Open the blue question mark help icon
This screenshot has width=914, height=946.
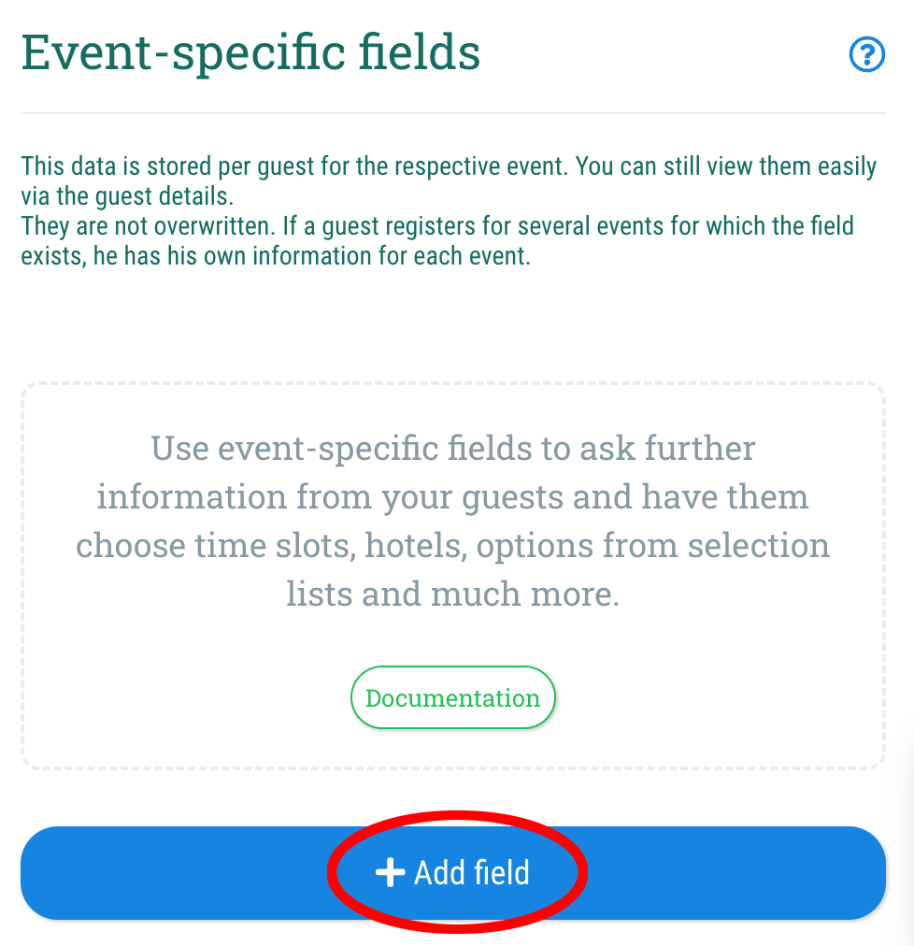pos(867,55)
